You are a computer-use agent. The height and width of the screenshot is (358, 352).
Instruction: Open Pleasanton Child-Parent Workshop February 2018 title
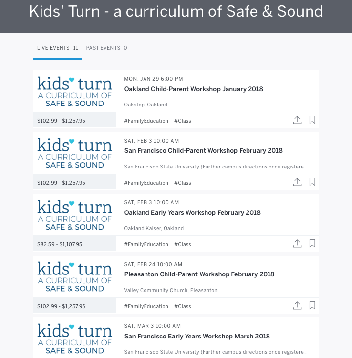199,274
